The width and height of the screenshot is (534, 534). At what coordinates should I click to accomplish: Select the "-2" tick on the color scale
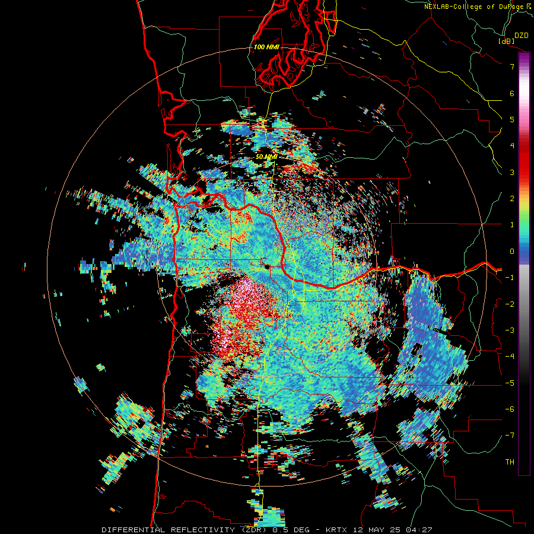tap(510, 304)
